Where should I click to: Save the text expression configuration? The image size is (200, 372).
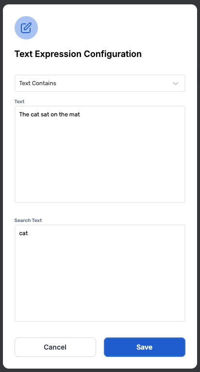pos(145,347)
